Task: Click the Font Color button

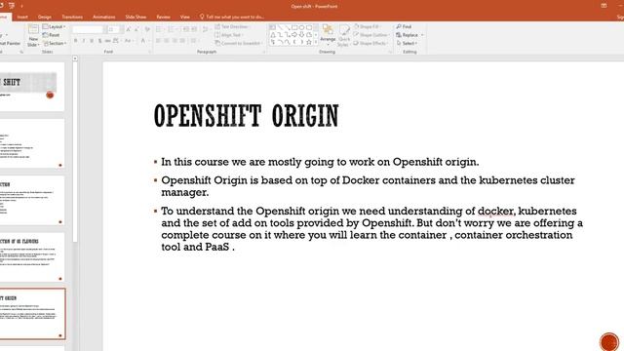Action: 143,41
